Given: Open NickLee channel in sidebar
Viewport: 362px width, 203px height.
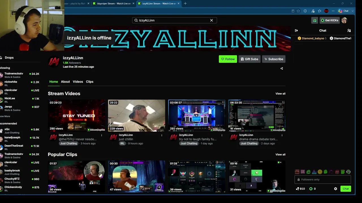Looking at the screenshot, I should point(20,100).
